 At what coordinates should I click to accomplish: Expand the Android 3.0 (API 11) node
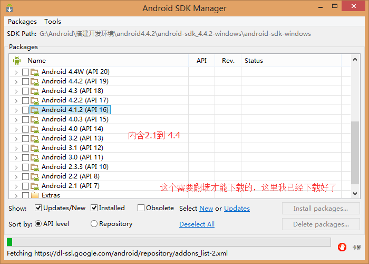pos(16,158)
